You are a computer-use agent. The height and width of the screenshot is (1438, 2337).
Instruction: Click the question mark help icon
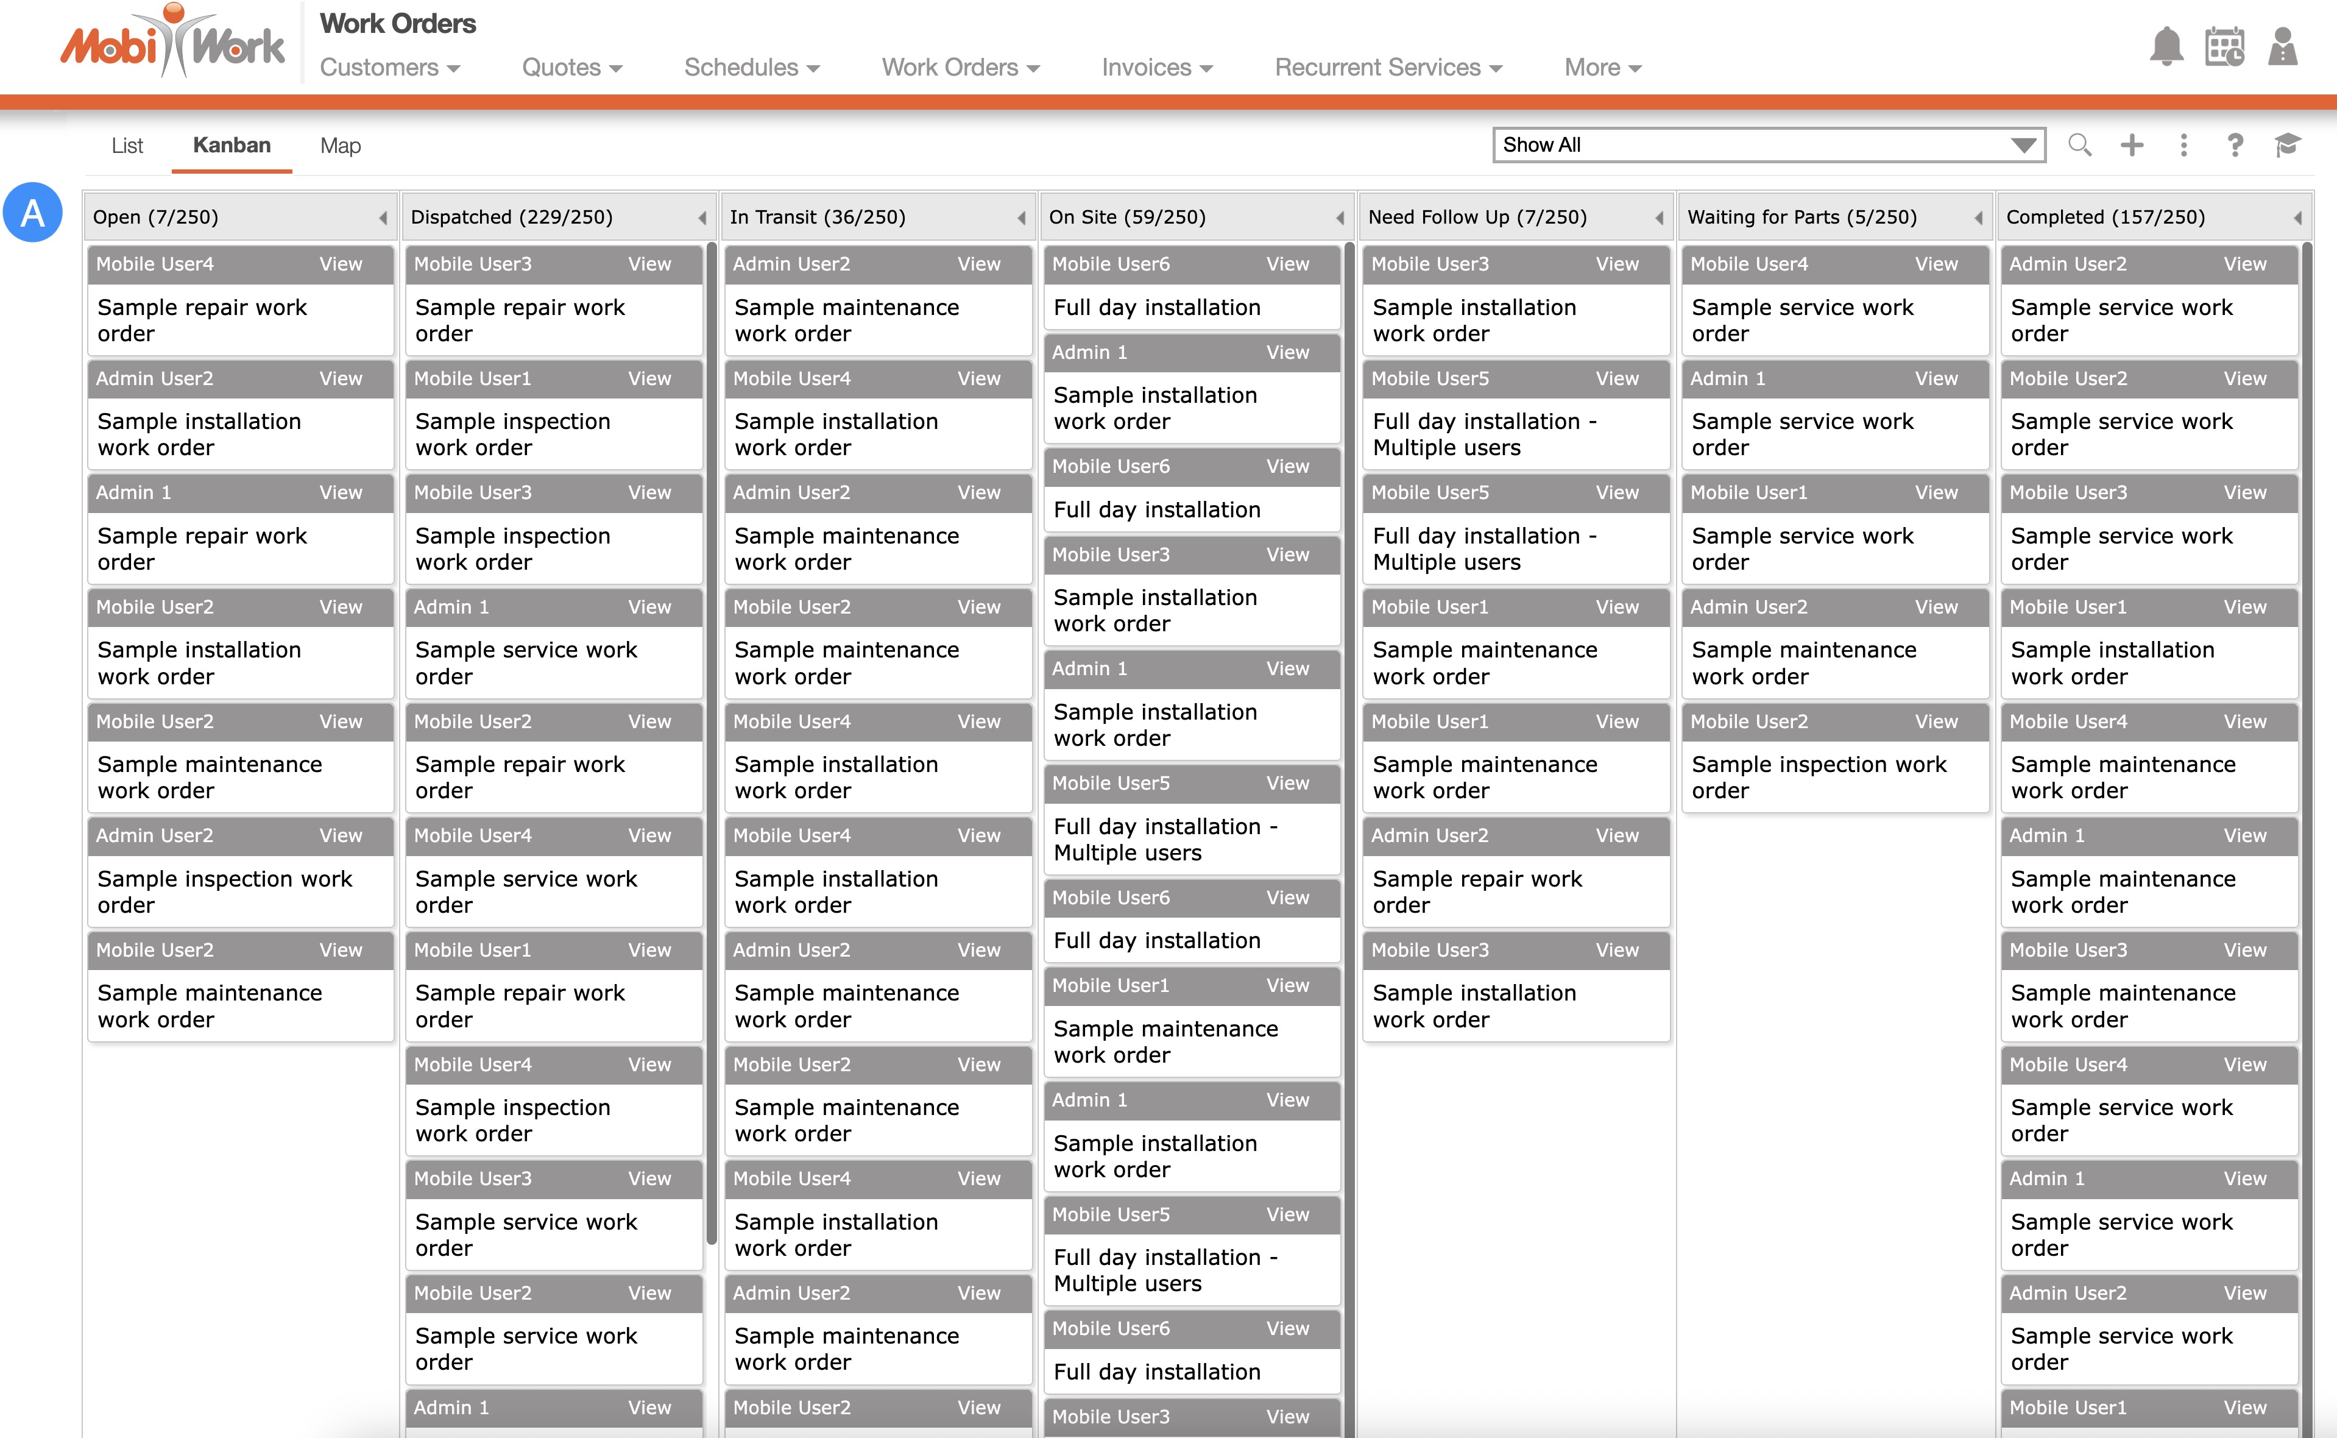point(2234,146)
